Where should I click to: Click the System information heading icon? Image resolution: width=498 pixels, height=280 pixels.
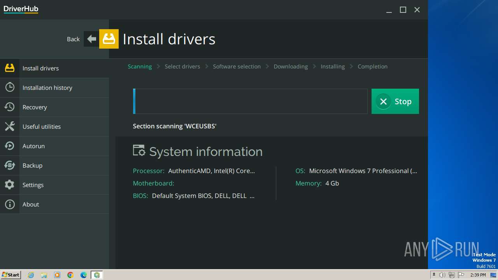[x=139, y=150]
